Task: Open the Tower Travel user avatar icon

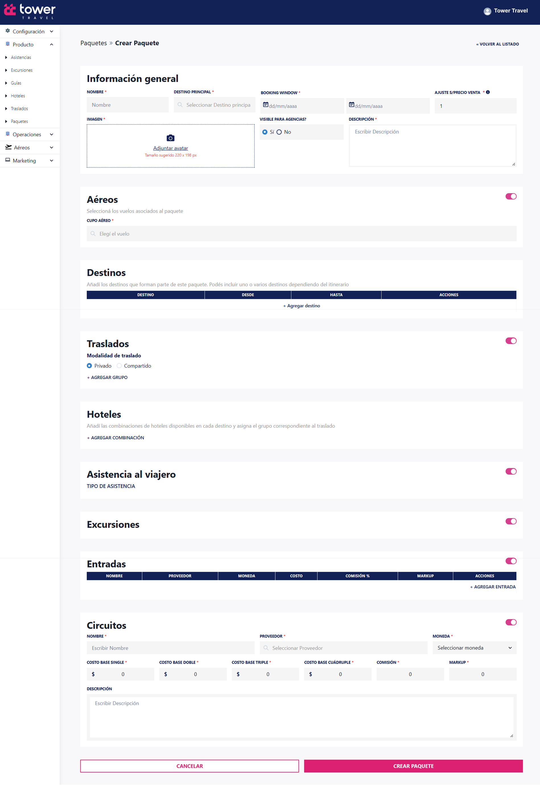Action: point(487,11)
